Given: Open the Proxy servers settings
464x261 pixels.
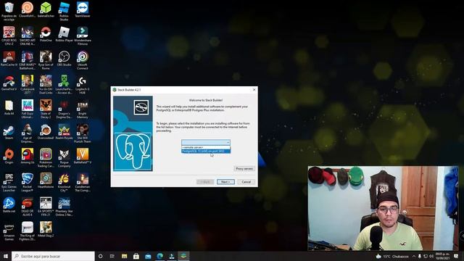Looking at the screenshot, I should pyautogui.click(x=244, y=168).
